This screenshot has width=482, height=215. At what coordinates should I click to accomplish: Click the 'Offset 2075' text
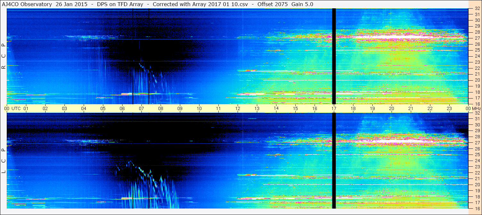click(x=272, y=4)
